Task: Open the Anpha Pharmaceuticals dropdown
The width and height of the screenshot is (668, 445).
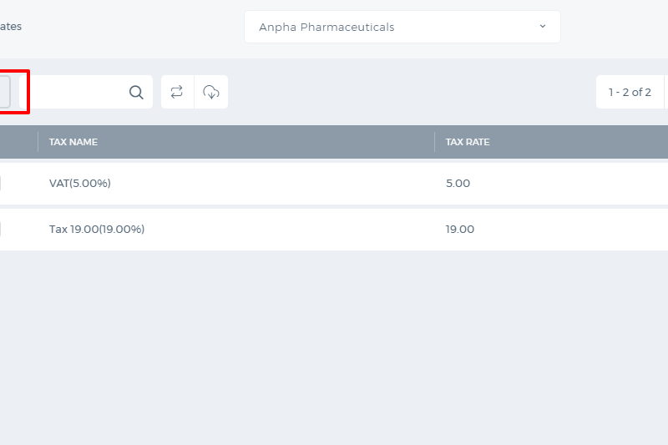Action: point(402,27)
